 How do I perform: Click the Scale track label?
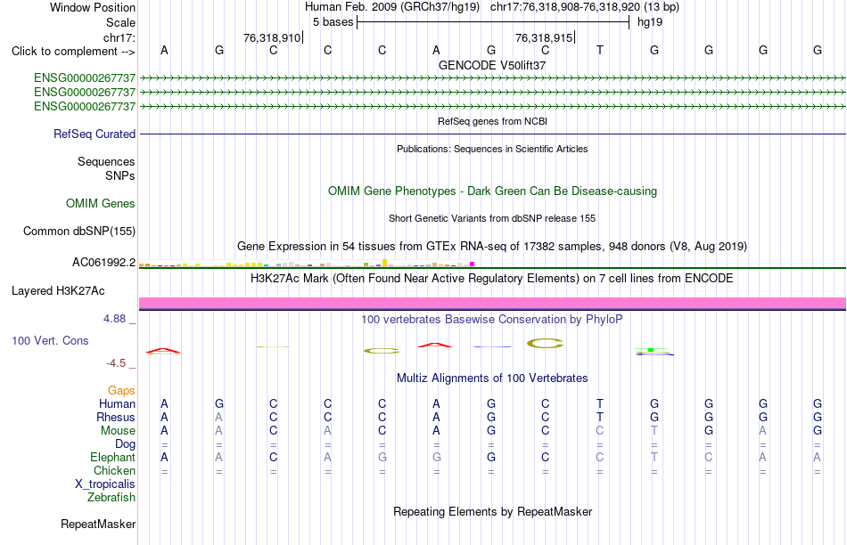pos(120,22)
